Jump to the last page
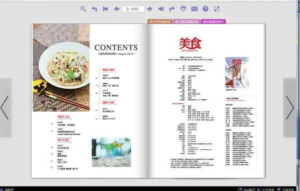300x191 pixels. (x=161, y=9)
